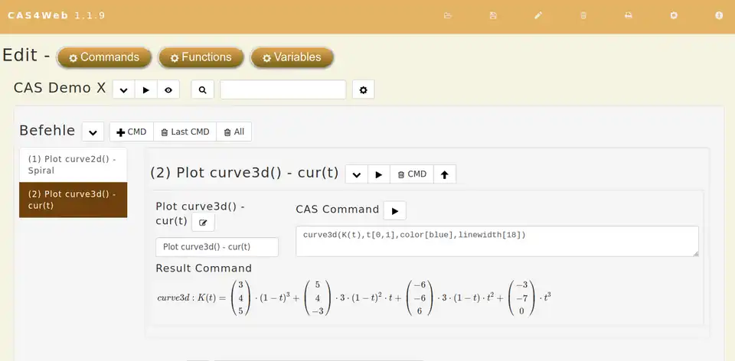The width and height of the screenshot is (735, 361).
Task: Open settings gear in the top header
Action: click(x=674, y=15)
